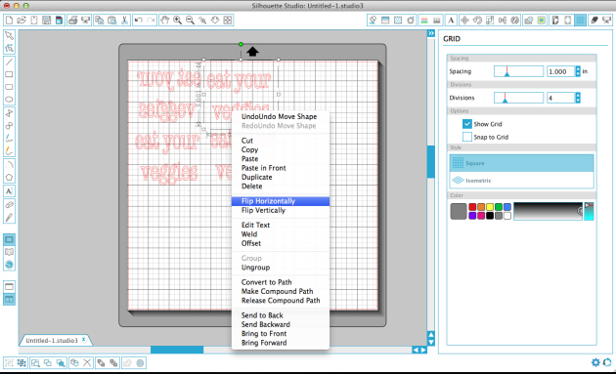616x374 pixels.
Task: Click the Print icon
Action: [x=72, y=20]
